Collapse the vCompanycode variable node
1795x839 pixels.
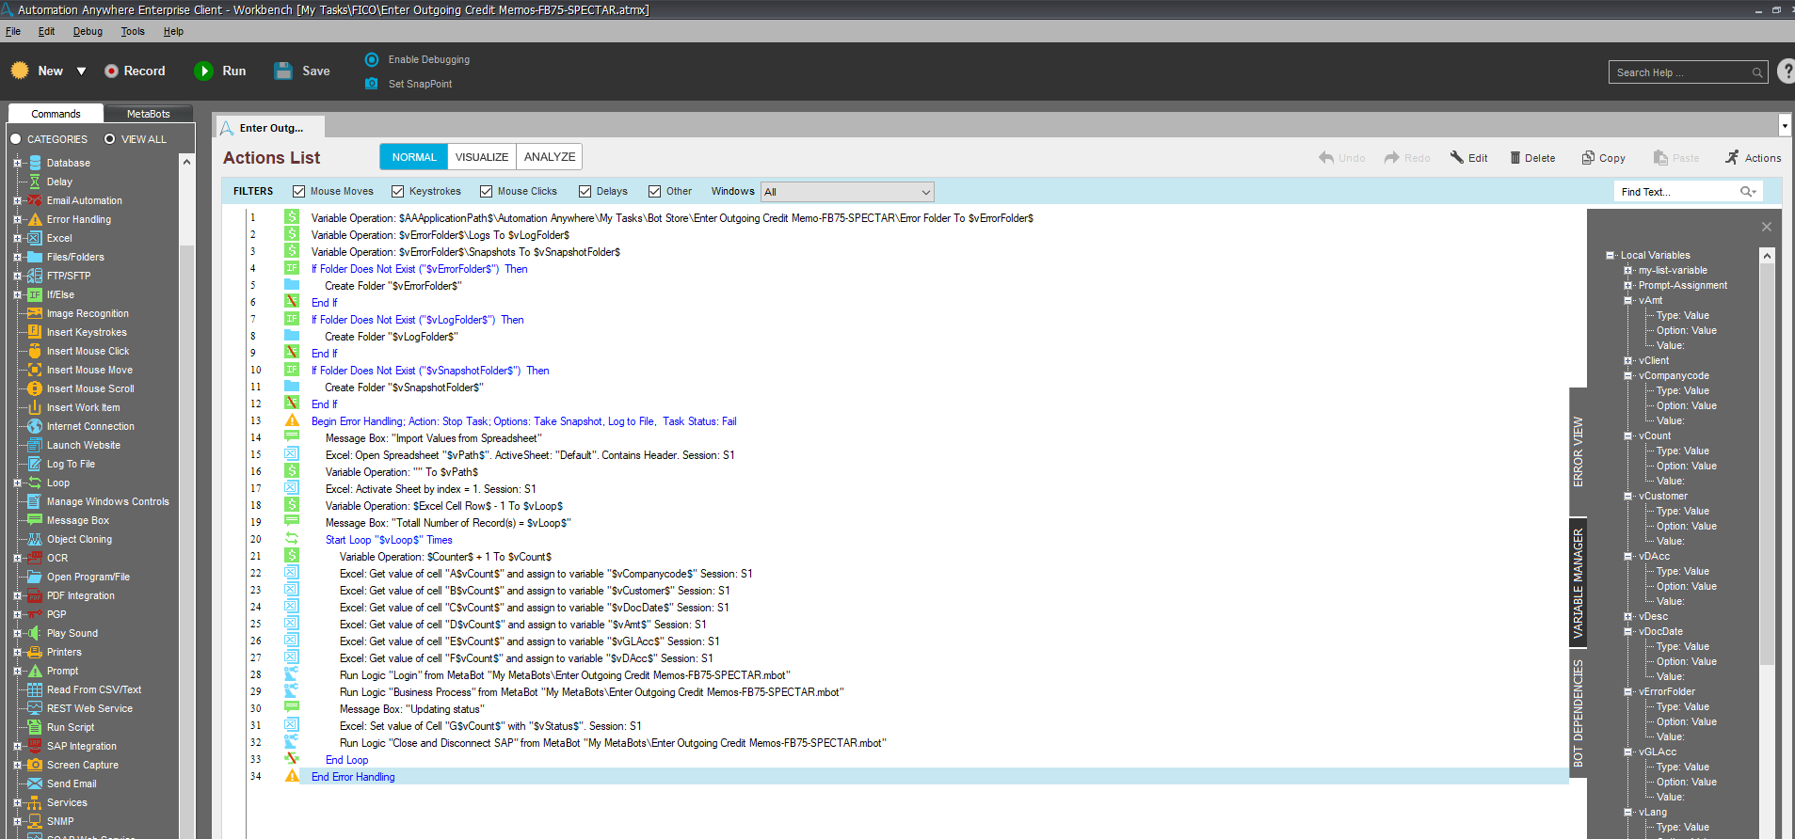(x=1627, y=375)
